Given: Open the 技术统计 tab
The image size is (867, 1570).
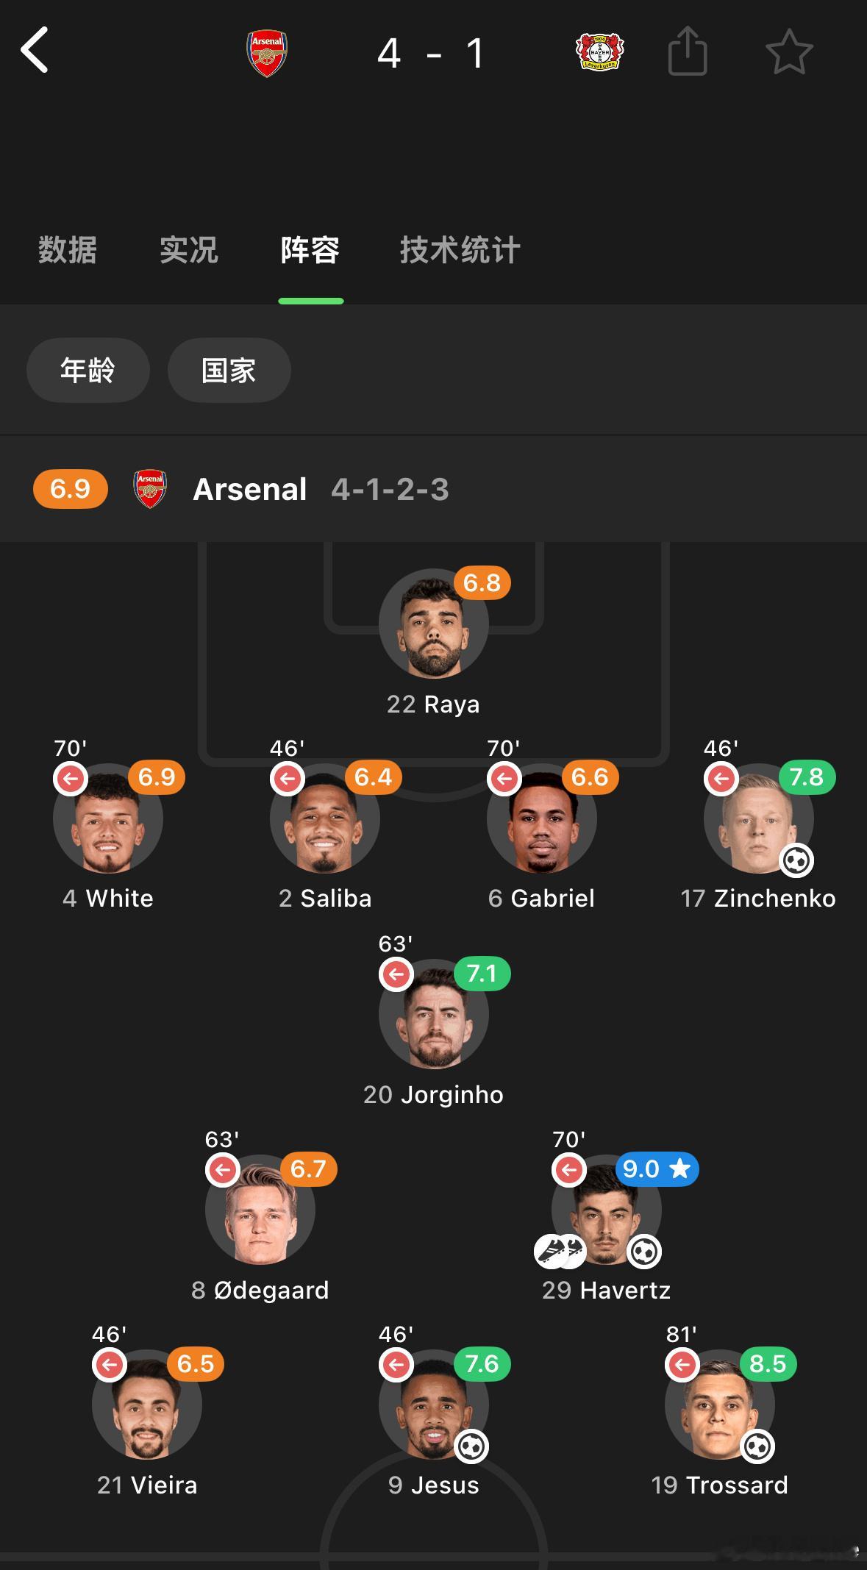Looking at the screenshot, I should pos(460,250).
